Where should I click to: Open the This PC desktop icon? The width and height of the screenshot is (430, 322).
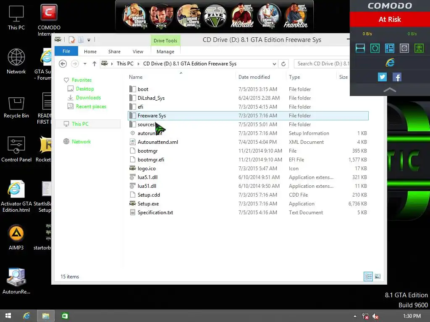[16, 18]
